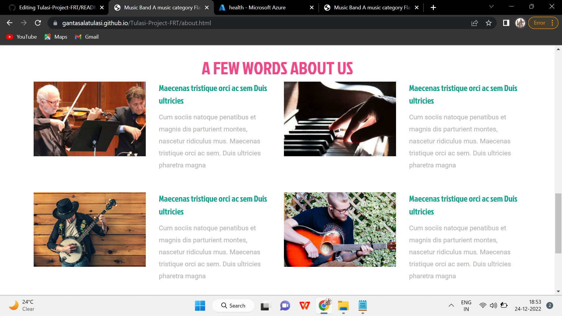Open the YouTube bookmark
Screen dimensions: 562x316
click(22, 37)
